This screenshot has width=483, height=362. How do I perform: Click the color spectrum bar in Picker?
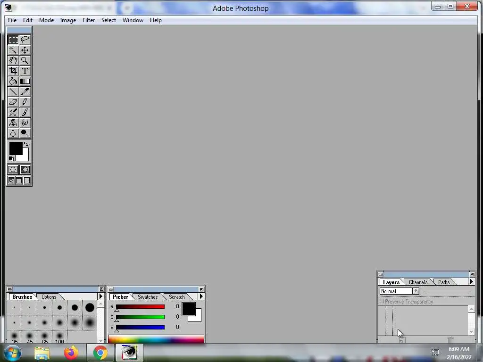156,339
